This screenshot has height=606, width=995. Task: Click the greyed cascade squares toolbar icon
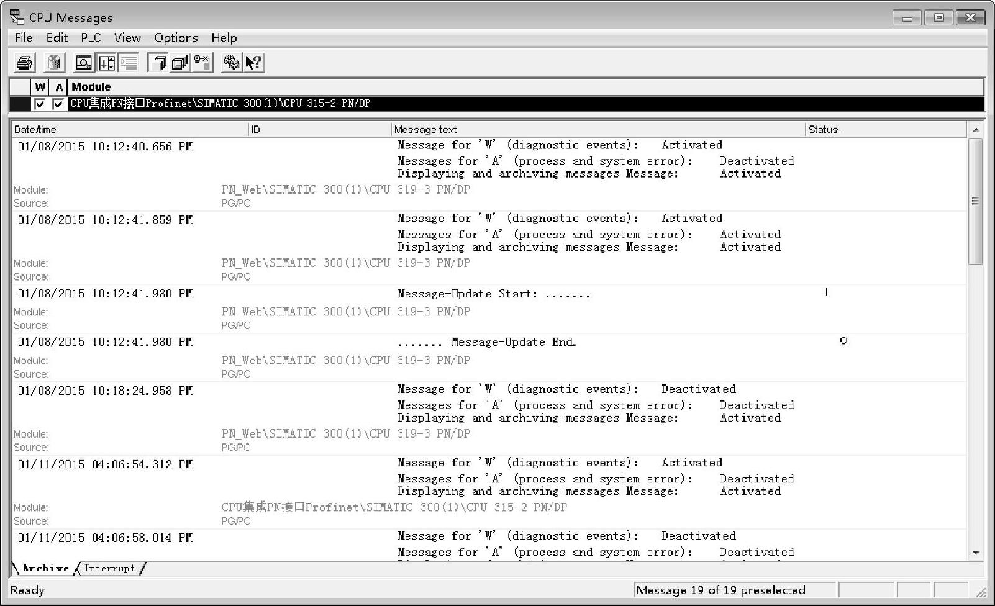[158, 63]
